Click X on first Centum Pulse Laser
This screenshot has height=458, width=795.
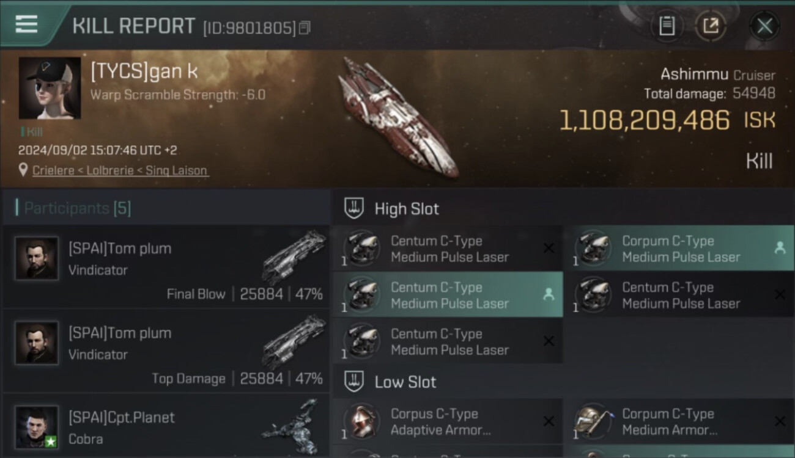(549, 248)
